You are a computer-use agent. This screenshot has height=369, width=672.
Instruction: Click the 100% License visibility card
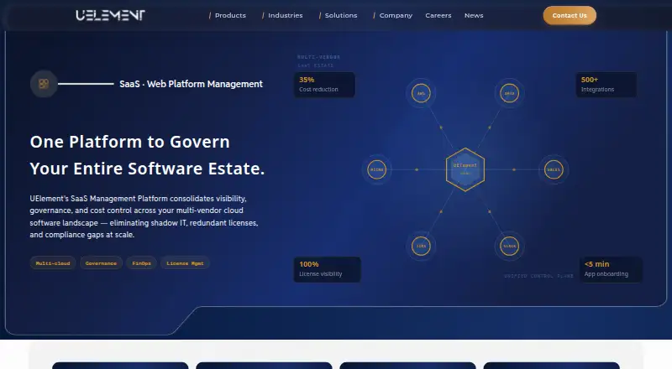(x=327, y=269)
